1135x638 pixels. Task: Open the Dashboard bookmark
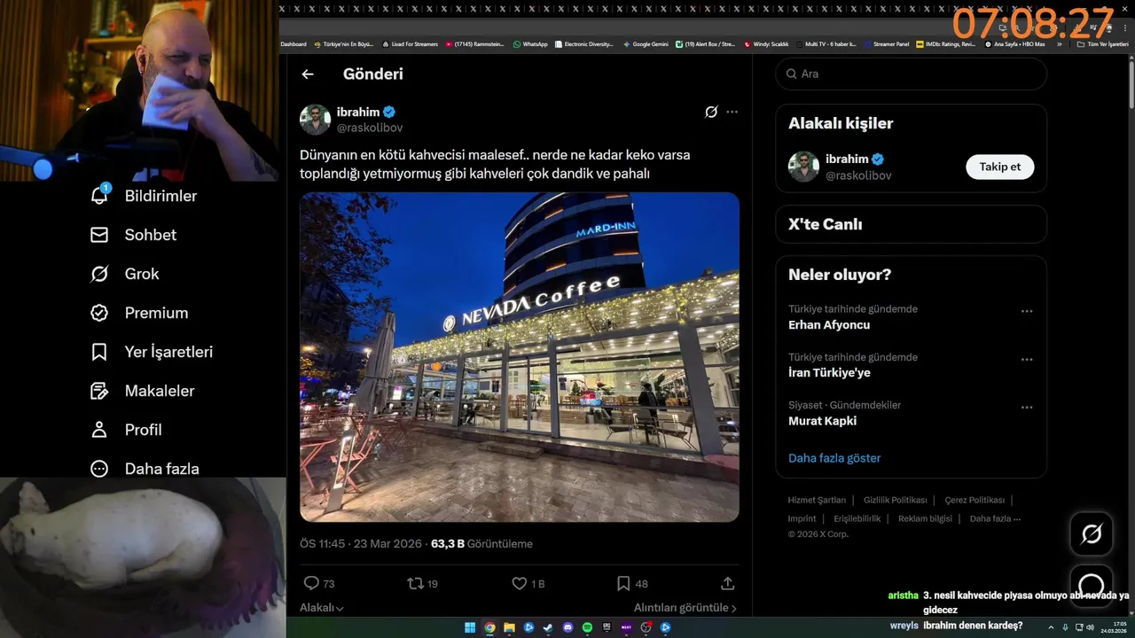pos(294,43)
